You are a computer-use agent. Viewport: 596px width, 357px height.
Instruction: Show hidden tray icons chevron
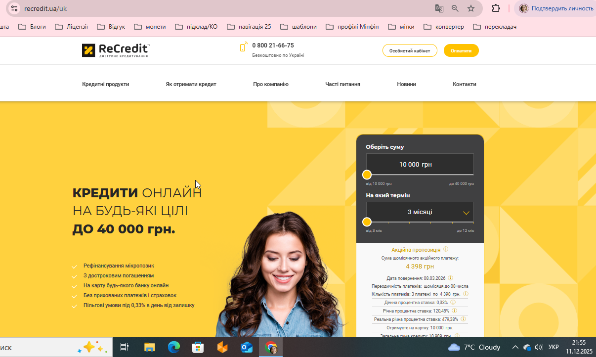click(x=515, y=347)
